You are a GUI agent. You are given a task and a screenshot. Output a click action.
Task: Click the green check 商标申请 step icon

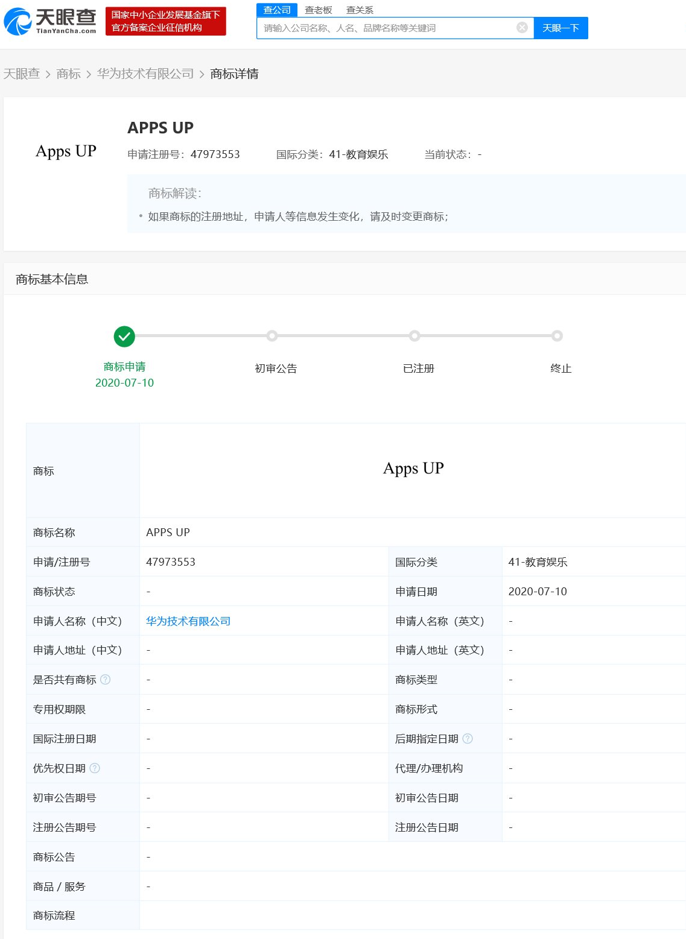coord(124,337)
